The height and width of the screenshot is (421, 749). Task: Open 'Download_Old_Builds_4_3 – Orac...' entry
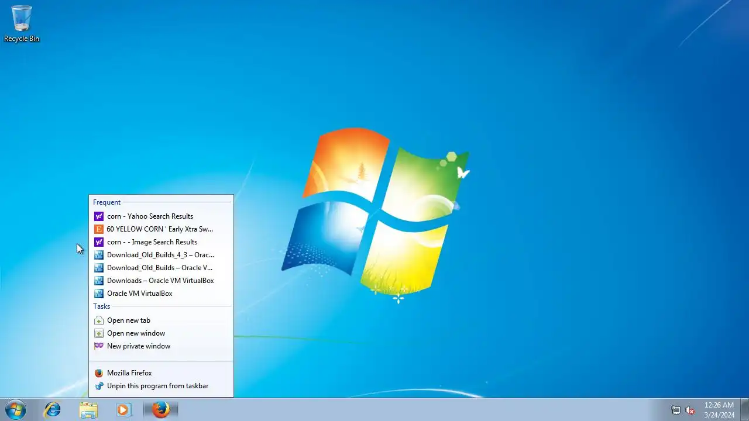click(x=161, y=255)
